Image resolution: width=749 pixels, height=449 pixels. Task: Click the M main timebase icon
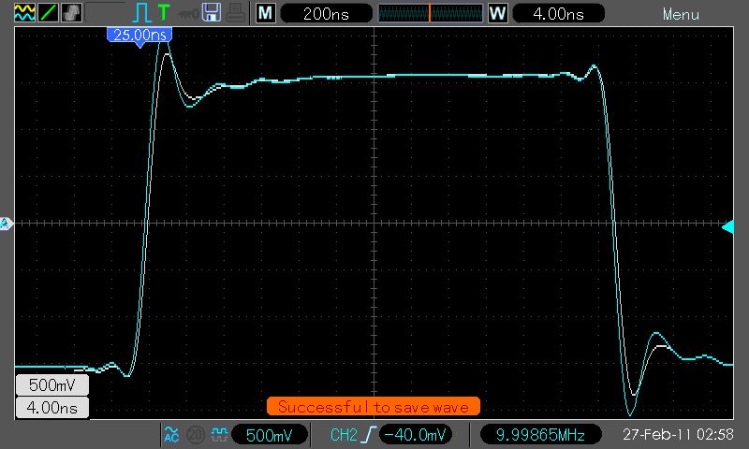coord(266,13)
